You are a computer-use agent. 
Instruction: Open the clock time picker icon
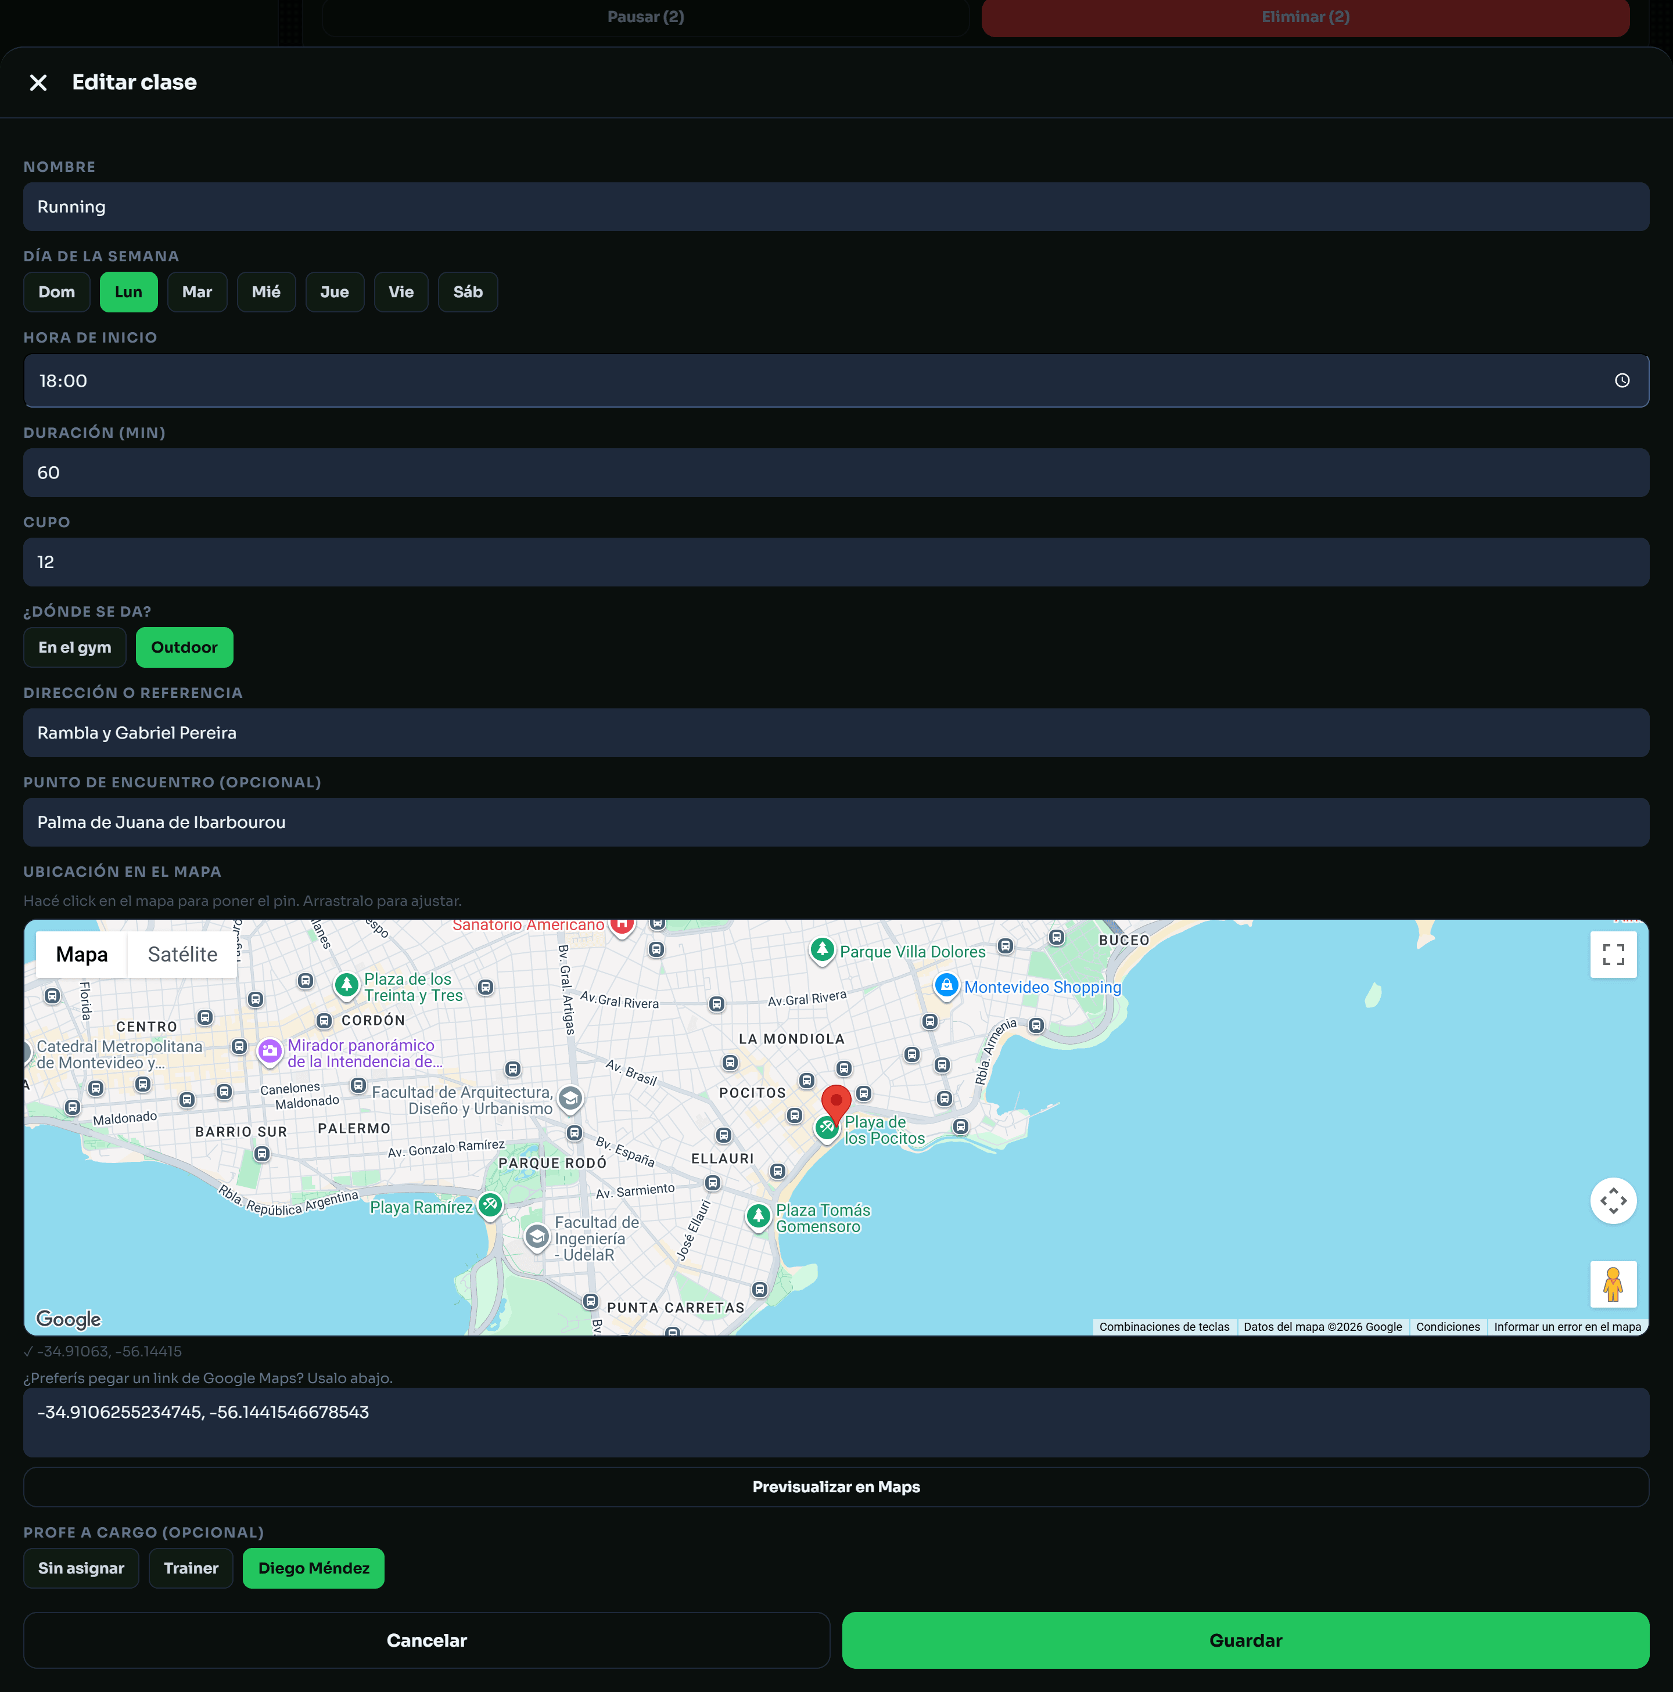tap(1622, 381)
